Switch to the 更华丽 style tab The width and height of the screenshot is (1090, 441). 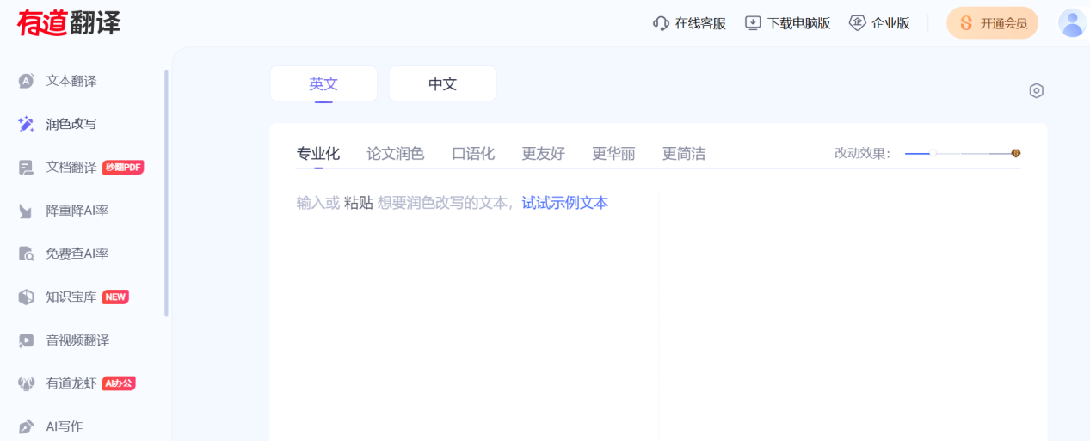[x=613, y=154]
